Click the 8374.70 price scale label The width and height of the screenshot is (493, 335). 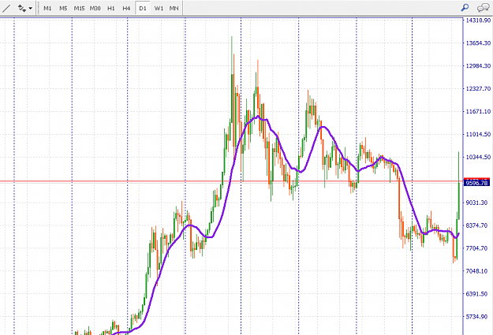tap(476, 225)
